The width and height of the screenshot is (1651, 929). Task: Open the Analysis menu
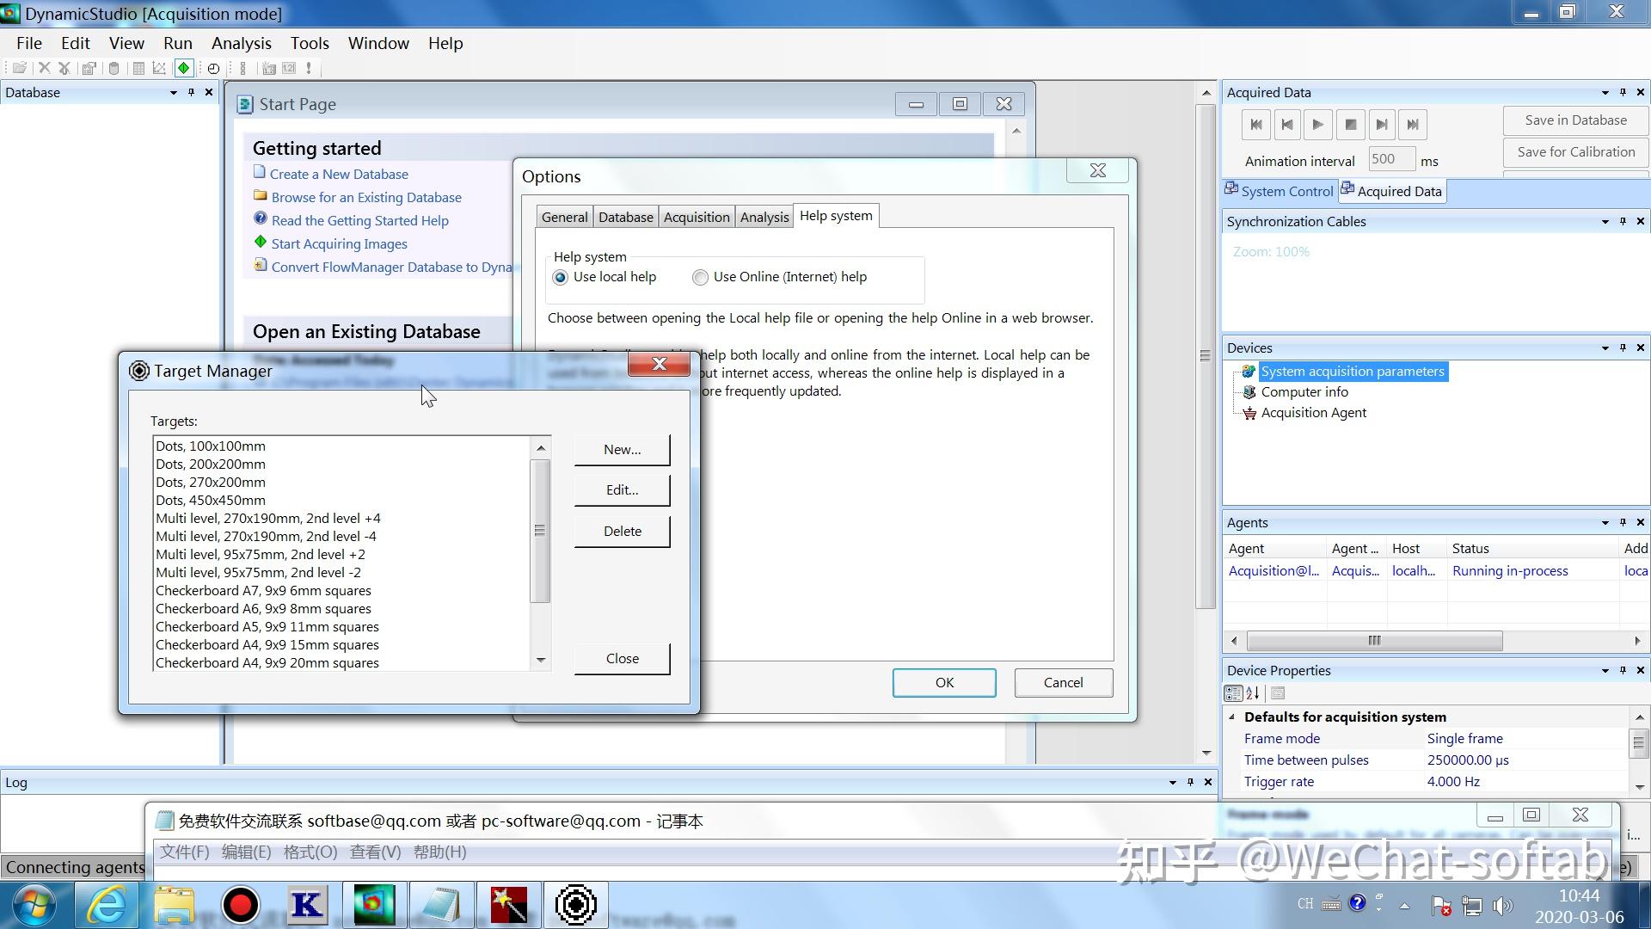point(241,43)
